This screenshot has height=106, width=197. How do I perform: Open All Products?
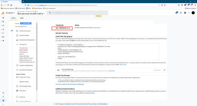23,91
